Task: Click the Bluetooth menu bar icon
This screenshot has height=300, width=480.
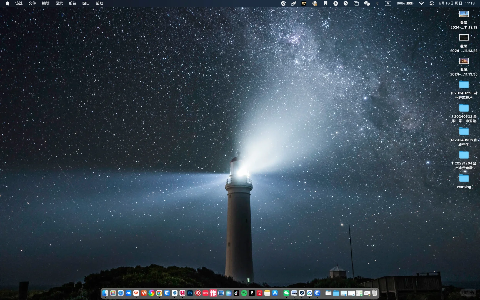Action: click(x=377, y=3)
